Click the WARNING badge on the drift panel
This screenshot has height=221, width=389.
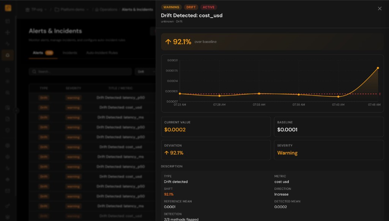(x=171, y=7)
